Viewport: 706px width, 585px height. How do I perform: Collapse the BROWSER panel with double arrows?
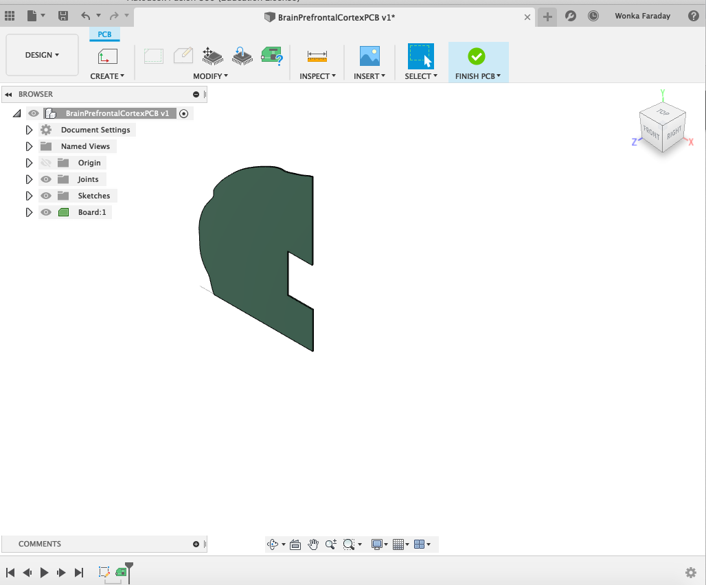pyautogui.click(x=8, y=95)
